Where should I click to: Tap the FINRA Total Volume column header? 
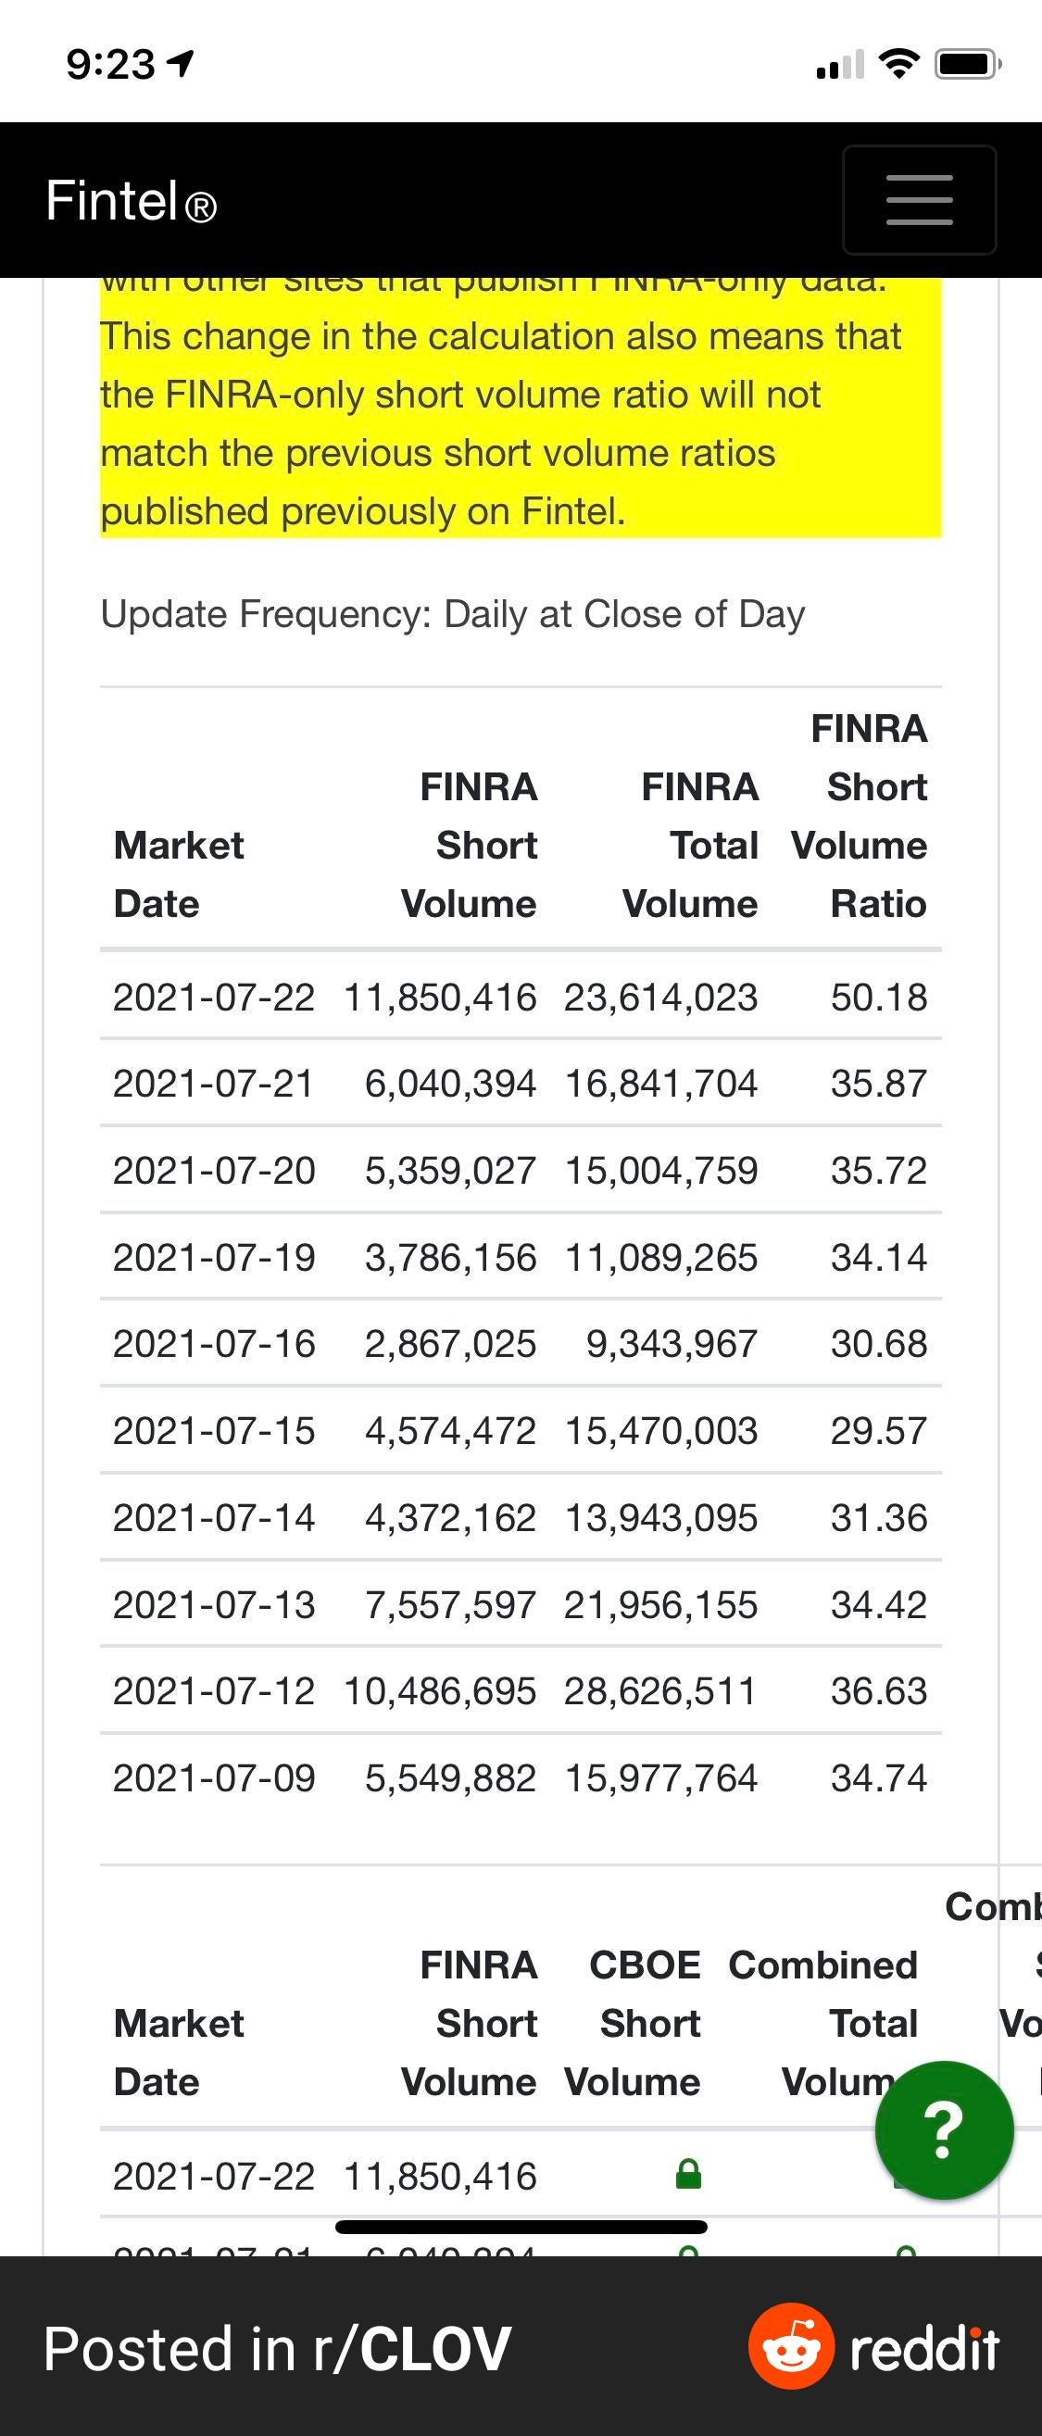pos(692,845)
